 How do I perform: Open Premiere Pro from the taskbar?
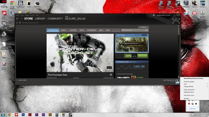coord(37,115)
